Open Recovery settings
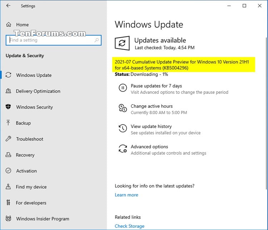Screen dimensions: 268x230 point(25,155)
